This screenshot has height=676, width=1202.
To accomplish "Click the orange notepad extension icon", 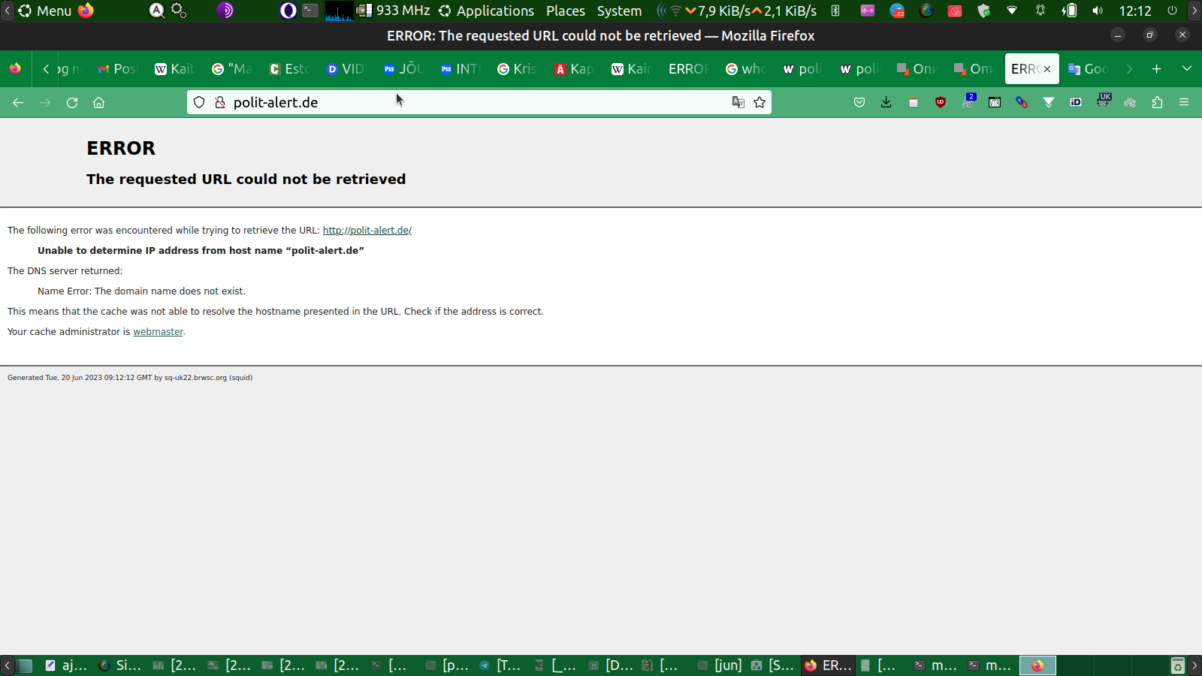I will [914, 102].
